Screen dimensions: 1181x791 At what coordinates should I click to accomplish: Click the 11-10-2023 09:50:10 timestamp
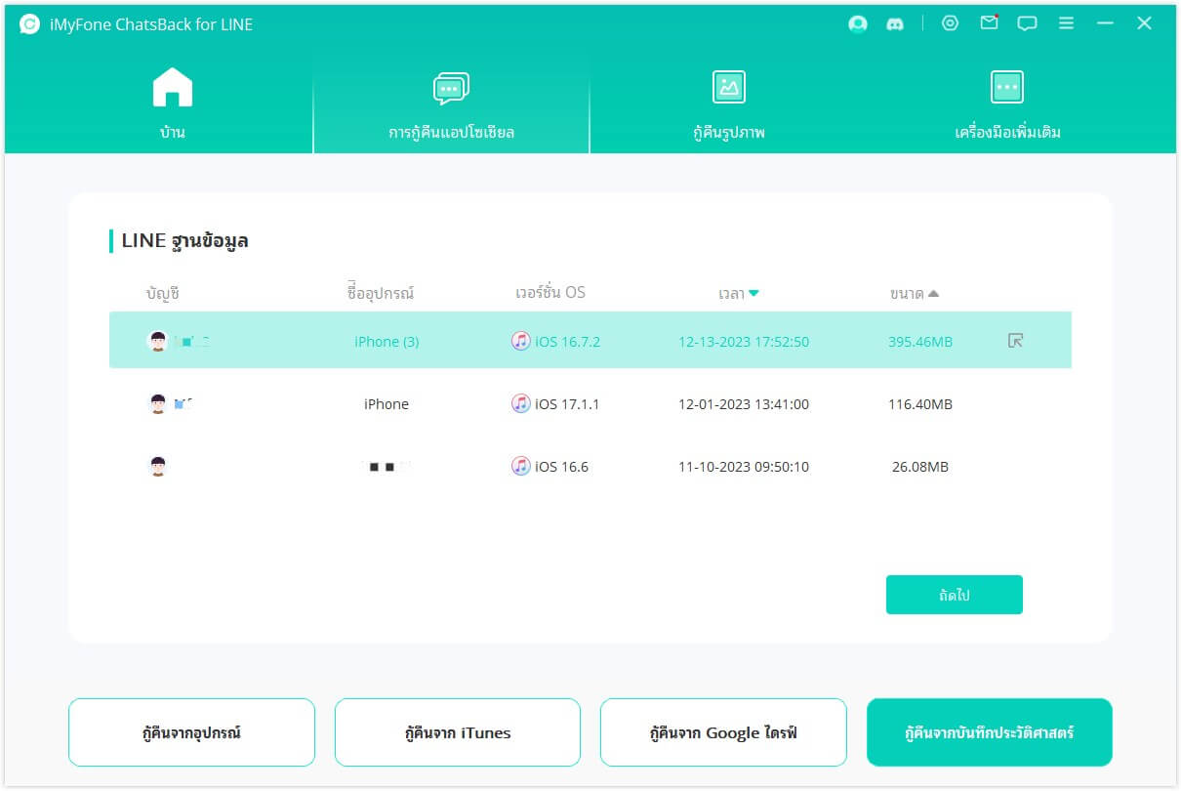tap(744, 467)
